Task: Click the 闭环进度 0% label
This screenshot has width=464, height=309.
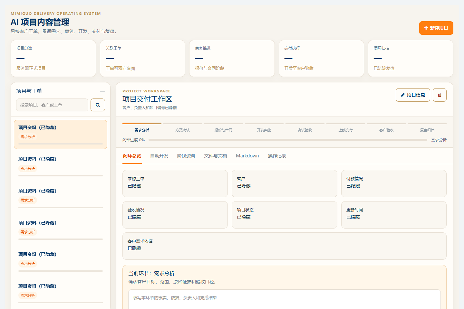Action: click(133, 140)
